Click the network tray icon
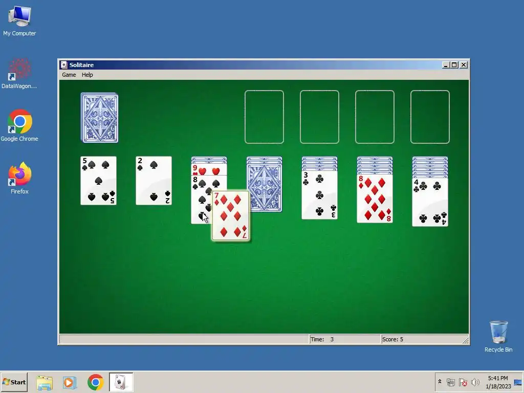524x393 pixels. [450, 382]
